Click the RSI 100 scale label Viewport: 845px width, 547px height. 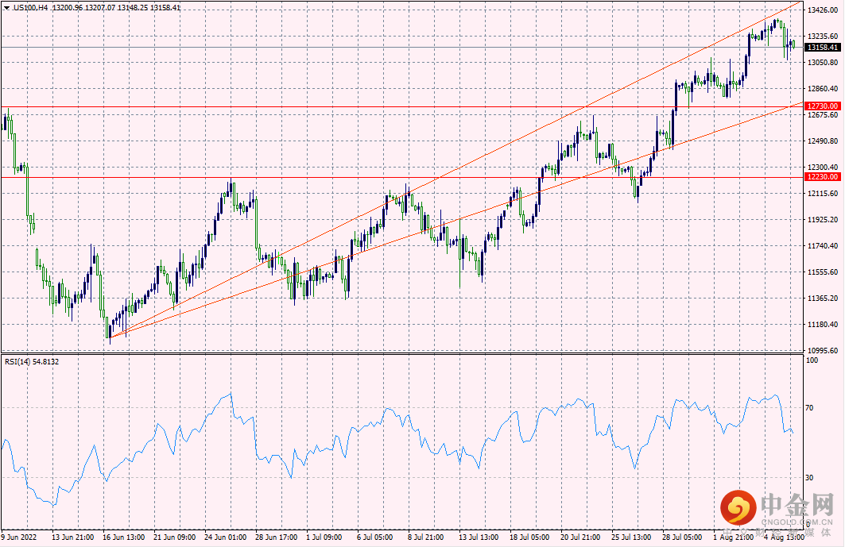812,360
